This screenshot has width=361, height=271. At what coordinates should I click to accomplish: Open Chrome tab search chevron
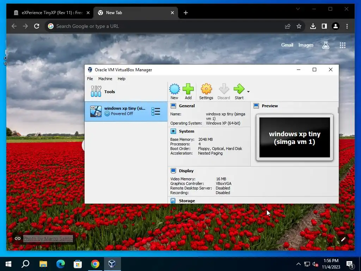(298, 9)
